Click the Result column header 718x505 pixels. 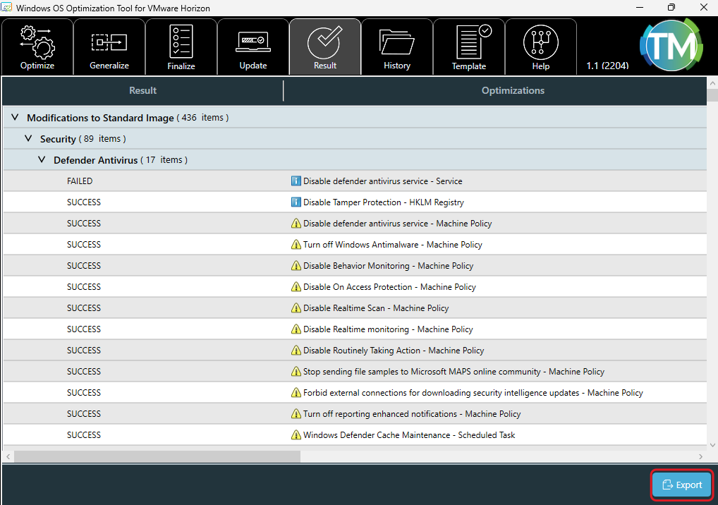coord(142,90)
